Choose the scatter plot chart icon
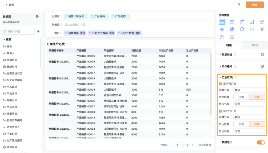This screenshot has height=153, width=268. [x=252, y=29]
